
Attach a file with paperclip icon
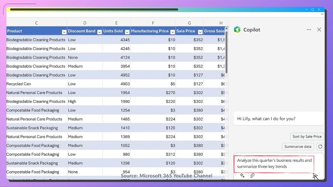coord(252,176)
